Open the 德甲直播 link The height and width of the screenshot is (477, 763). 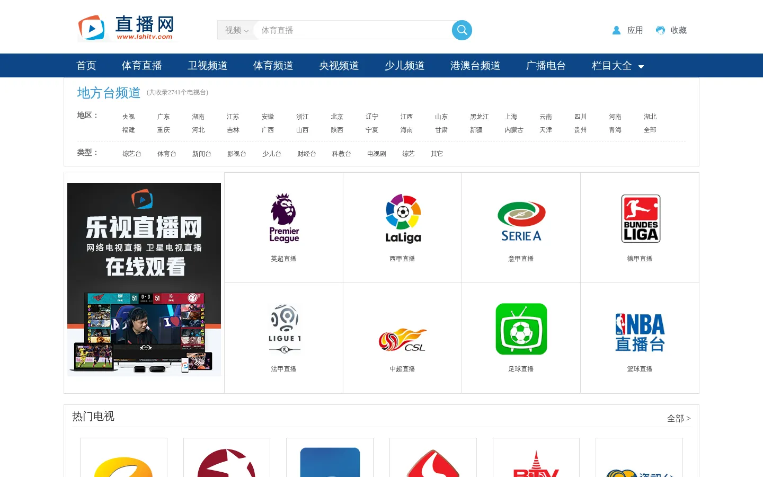(640, 259)
